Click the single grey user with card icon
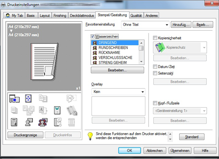This screenshot has height=159, width=219. [28, 122]
